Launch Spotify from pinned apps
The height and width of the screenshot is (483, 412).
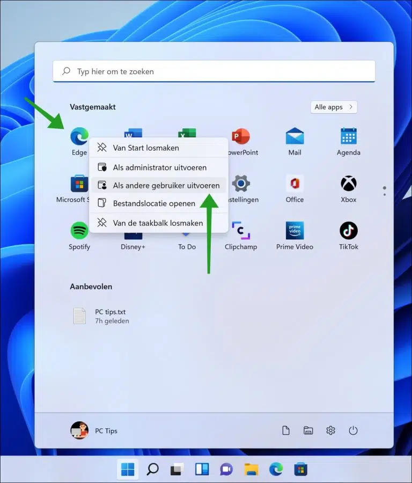coord(79,230)
